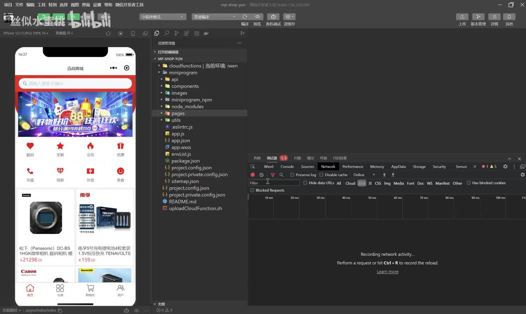Tap the 数码 category button in simulator
This screenshot has width=526, height=314.
(30, 150)
